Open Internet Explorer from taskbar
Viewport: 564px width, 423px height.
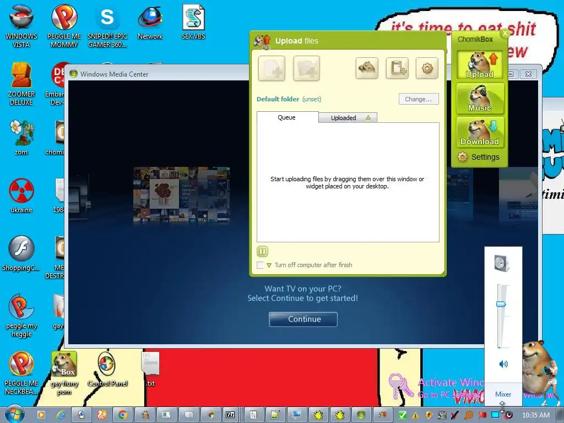pos(61,415)
